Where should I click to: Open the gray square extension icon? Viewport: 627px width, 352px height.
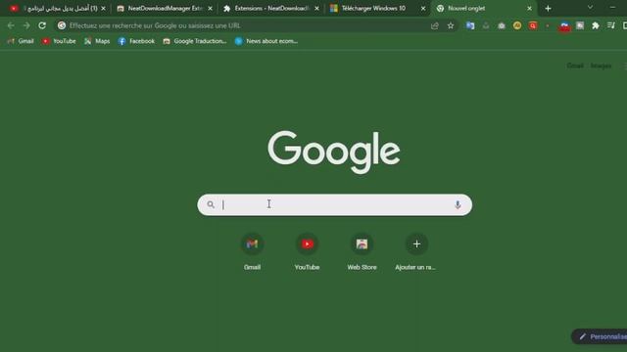pos(580,26)
